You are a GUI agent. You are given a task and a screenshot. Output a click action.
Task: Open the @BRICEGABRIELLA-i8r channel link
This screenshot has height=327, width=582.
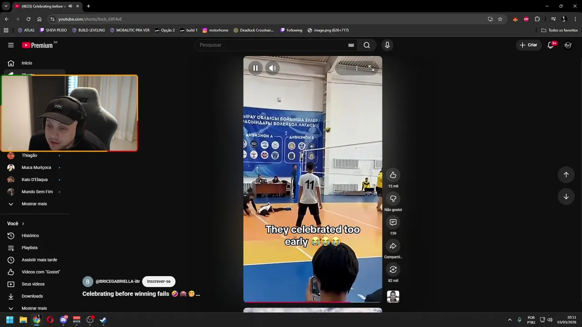pyautogui.click(x=118, y=282)
